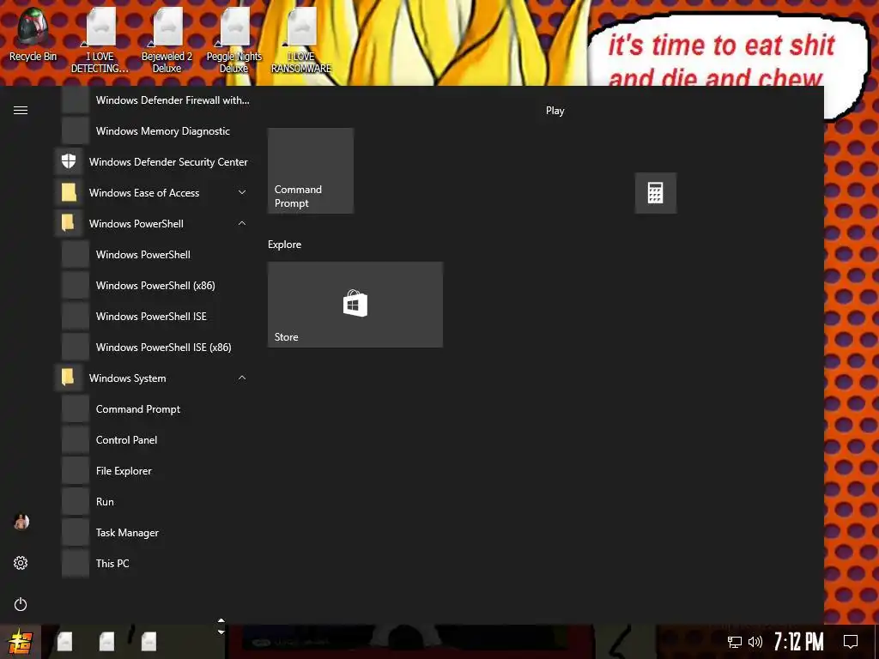Open Command Prompt from the app list
Image resolution: width=879 pixels, height=659 pixels.
tap(156, 409)
